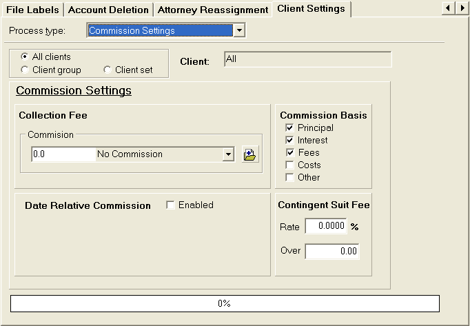This screenshot has width=470, height=326.
Task: Click the Over amount input field
Action: tap(332, 252)
